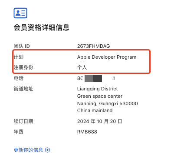The width and height of the screenshot is (187, 163).
Task: Open the 更新你的信息 link
Action: tap(28, 150)
